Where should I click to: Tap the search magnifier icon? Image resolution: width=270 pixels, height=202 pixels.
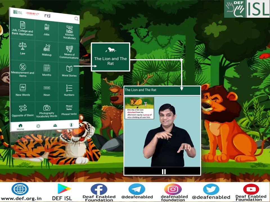(76, 19)
